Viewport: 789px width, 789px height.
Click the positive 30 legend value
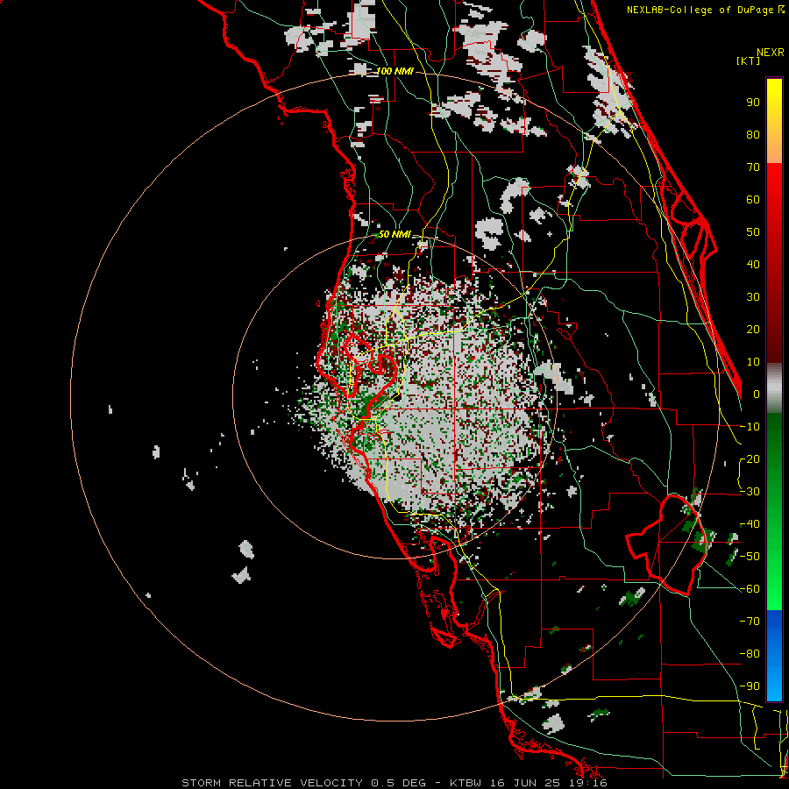(753, 297)
